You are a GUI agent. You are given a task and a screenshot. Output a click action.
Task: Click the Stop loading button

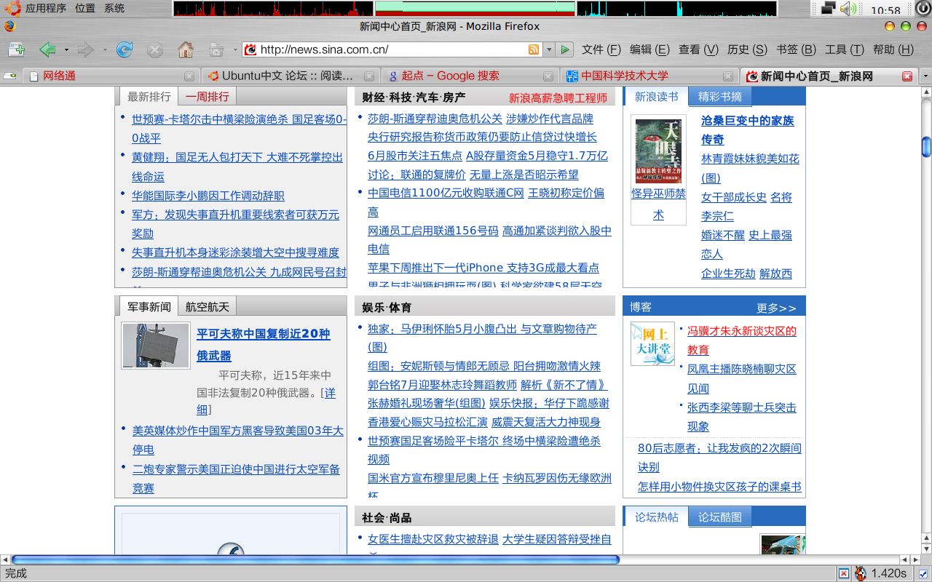point(155,49)
